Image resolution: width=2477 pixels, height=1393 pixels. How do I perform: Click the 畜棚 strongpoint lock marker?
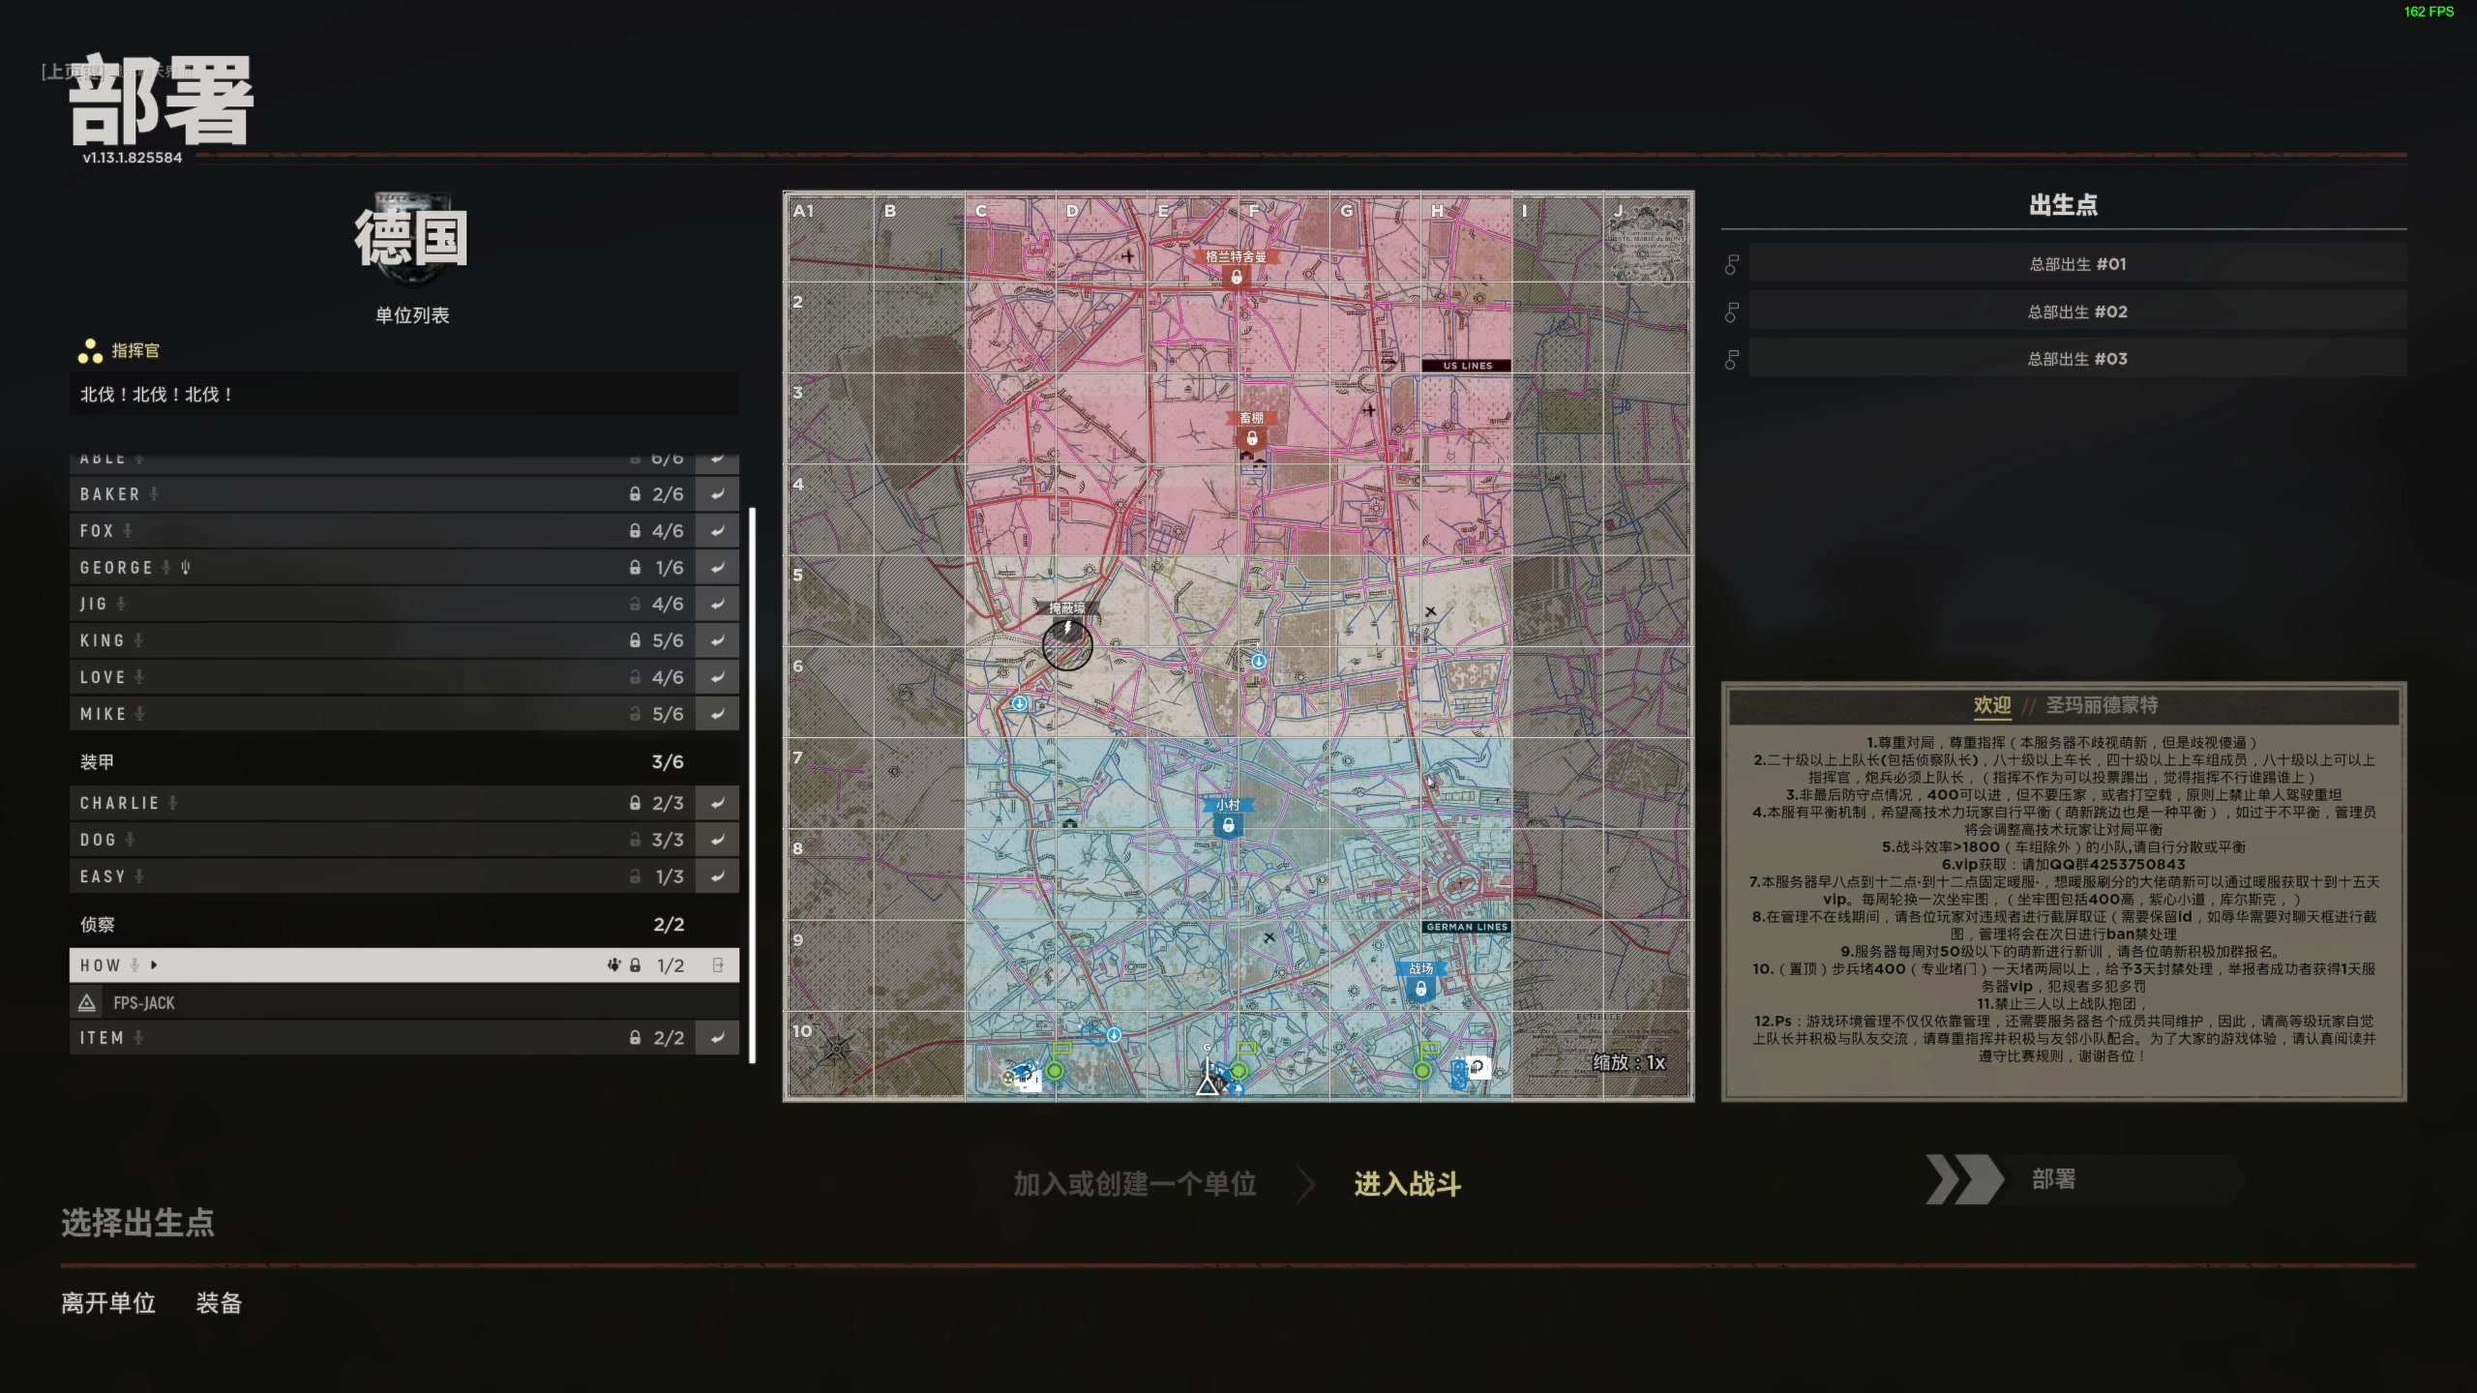1251,438
